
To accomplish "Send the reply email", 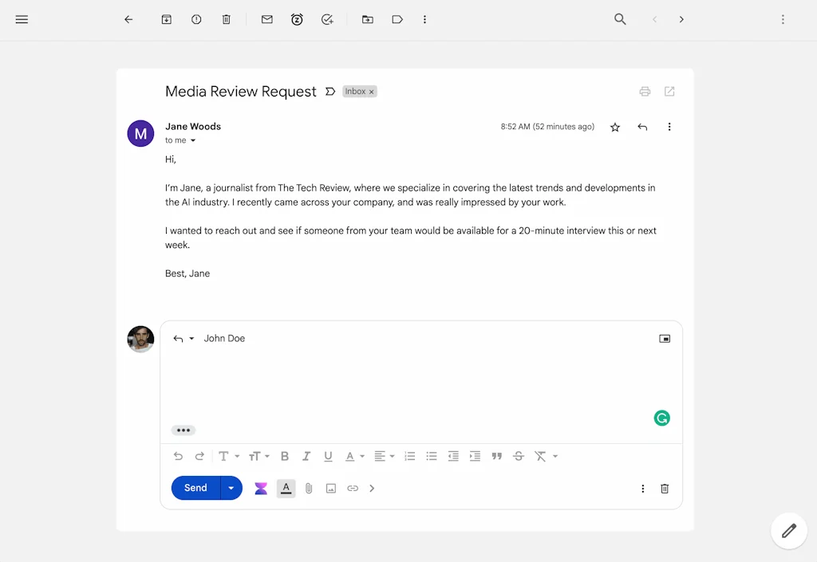I will [195, 488].
